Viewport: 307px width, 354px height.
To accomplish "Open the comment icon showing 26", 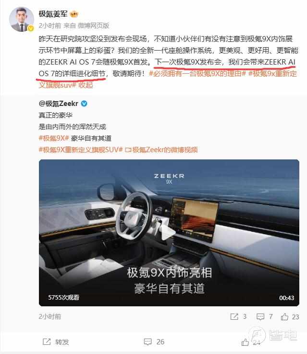I will 148,342.
